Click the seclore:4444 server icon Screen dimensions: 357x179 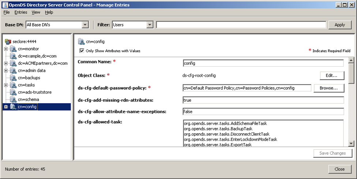(x=8, y=41)
